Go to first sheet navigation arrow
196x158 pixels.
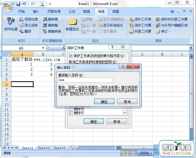(x=4, y=148)
